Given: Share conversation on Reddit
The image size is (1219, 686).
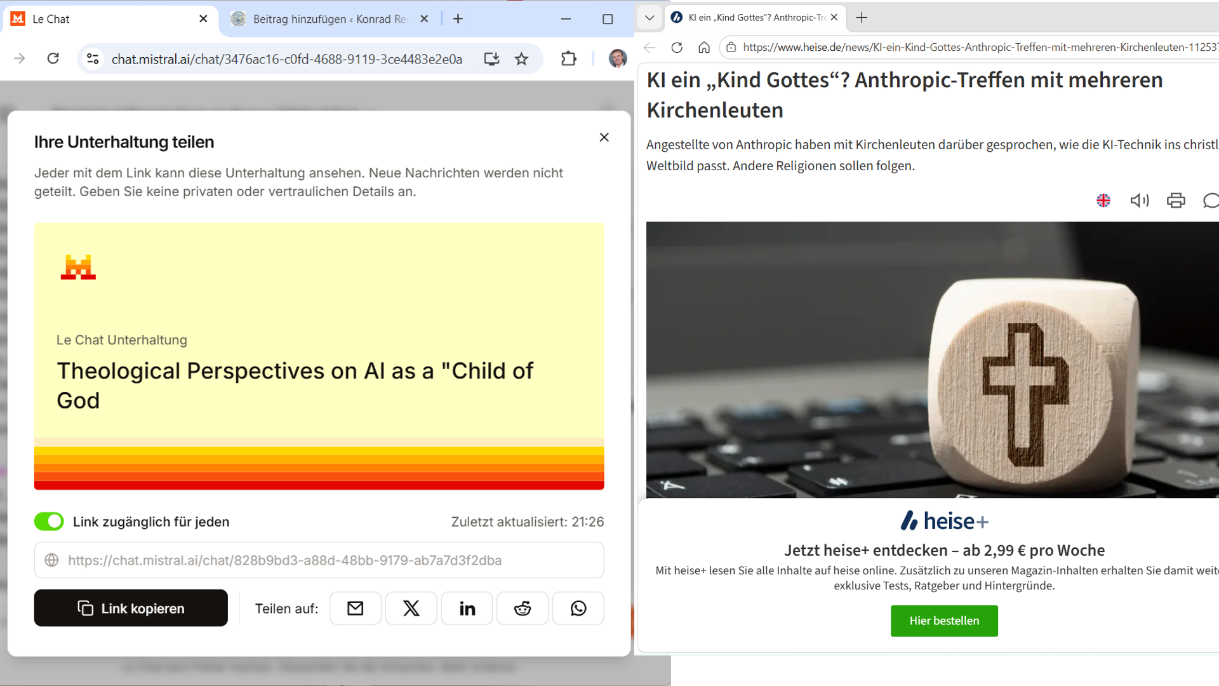Looking at the screenshot, I should (x=523, y=609).
